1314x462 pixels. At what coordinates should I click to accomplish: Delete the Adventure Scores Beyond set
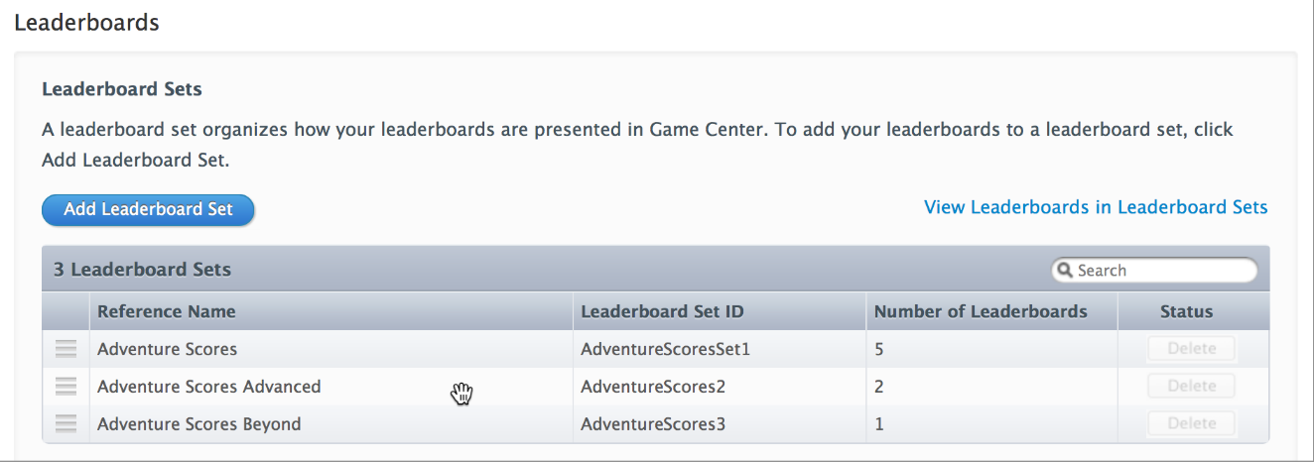tap(1192, 424)
